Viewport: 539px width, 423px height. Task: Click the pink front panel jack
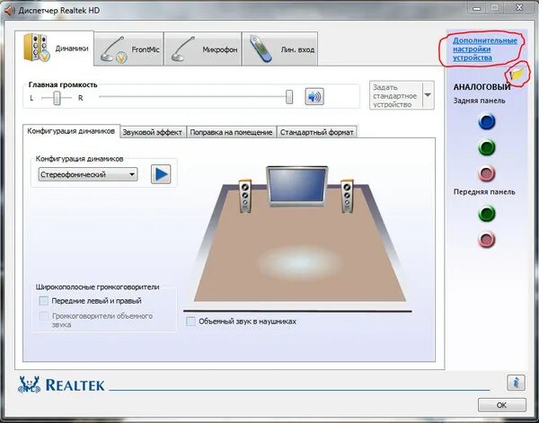click(487, 240)
